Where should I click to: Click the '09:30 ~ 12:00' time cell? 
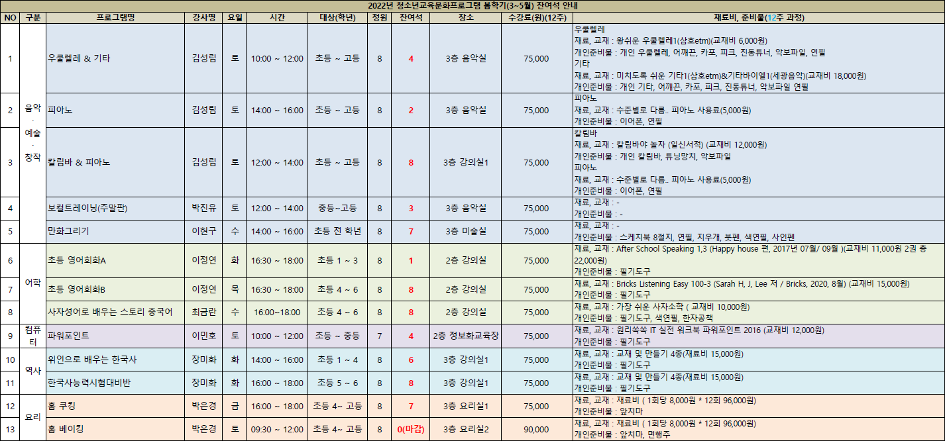[277, 429]
